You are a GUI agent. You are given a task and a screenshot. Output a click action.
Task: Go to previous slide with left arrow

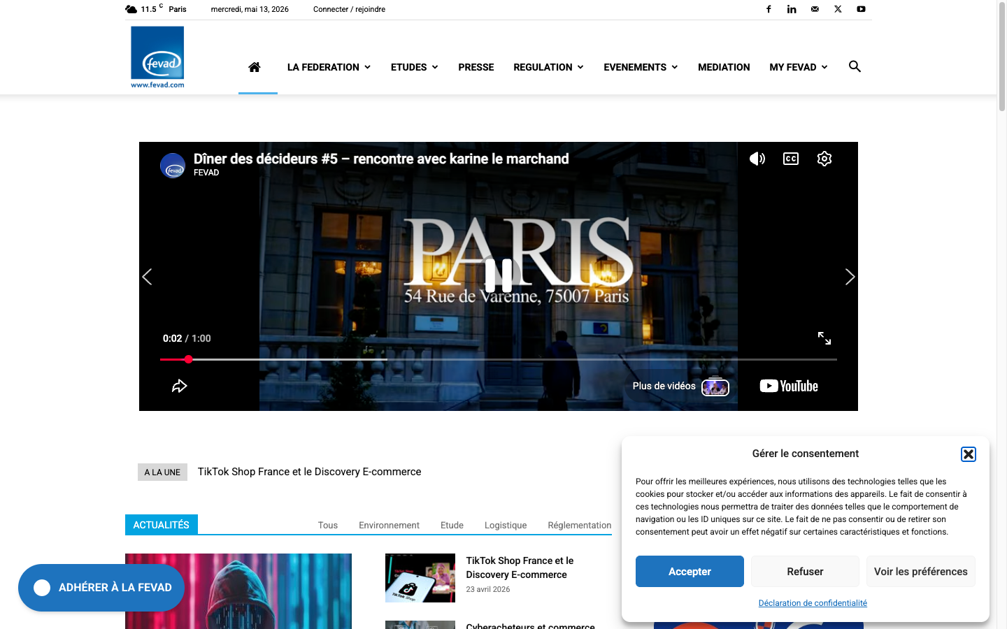[147, 277]
